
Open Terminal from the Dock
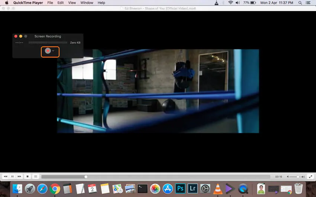tap(142, 189)
